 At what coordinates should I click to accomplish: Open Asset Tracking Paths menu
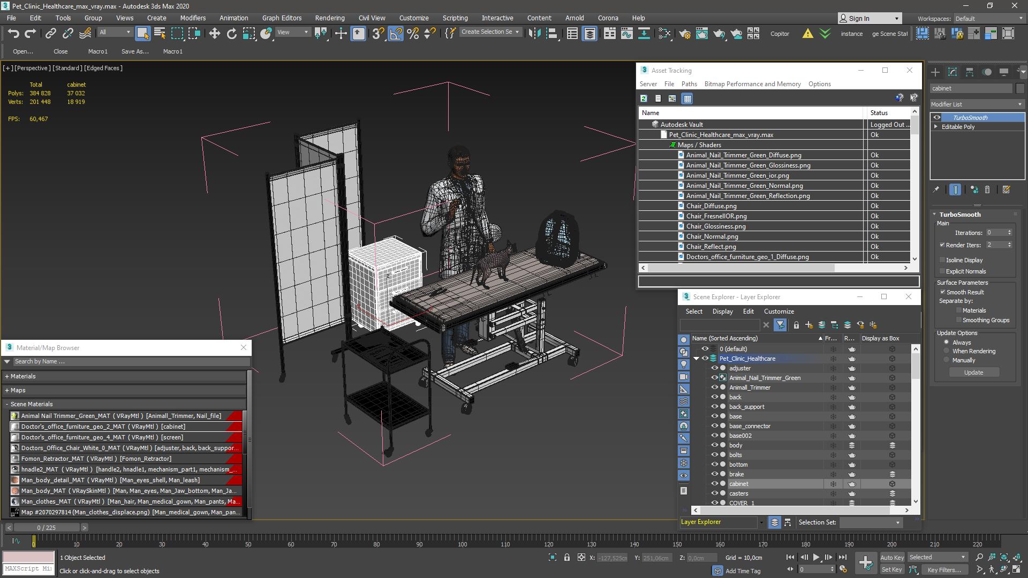pyautogui.click(x=689, y=84)
